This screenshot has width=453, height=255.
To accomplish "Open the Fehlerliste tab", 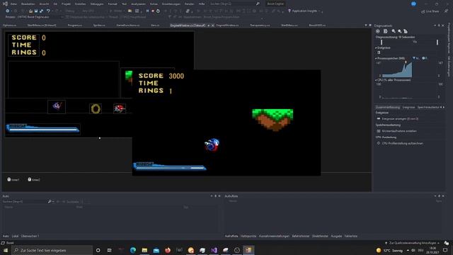I will click(x=351, y=236).
